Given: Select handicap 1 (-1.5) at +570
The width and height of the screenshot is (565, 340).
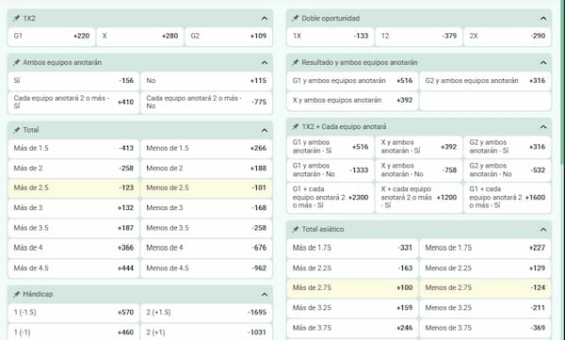Looking at the screenshot, I should pos(73,313).
